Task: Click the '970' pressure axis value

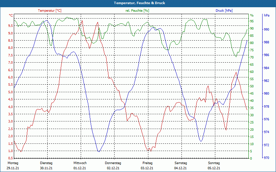Action: pyautogui.click(x=266, y=158)
